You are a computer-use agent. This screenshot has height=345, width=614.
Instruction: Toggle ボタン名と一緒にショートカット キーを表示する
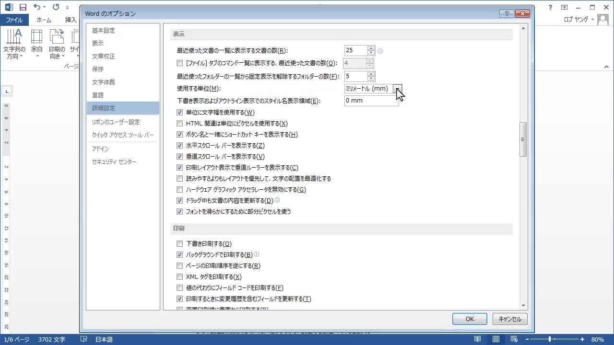tap(180, 135)
